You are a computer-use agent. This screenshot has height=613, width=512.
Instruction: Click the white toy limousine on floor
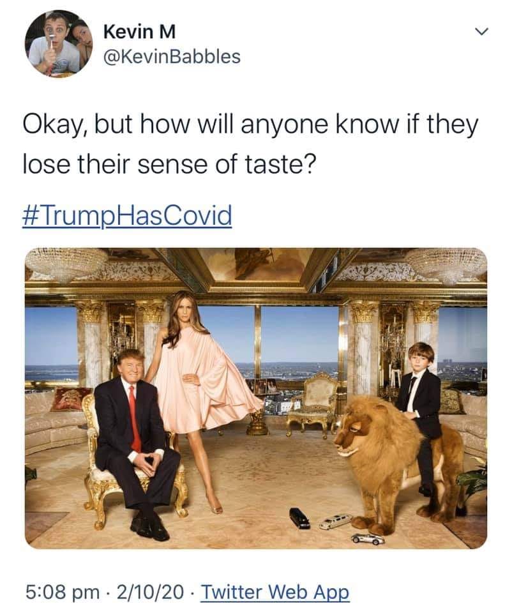(335, 521)
